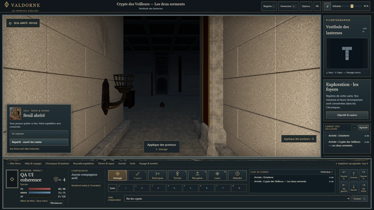Open the Chroniques & bestiaire menu
The image size is (374, 210).
(x=57, y=164)
